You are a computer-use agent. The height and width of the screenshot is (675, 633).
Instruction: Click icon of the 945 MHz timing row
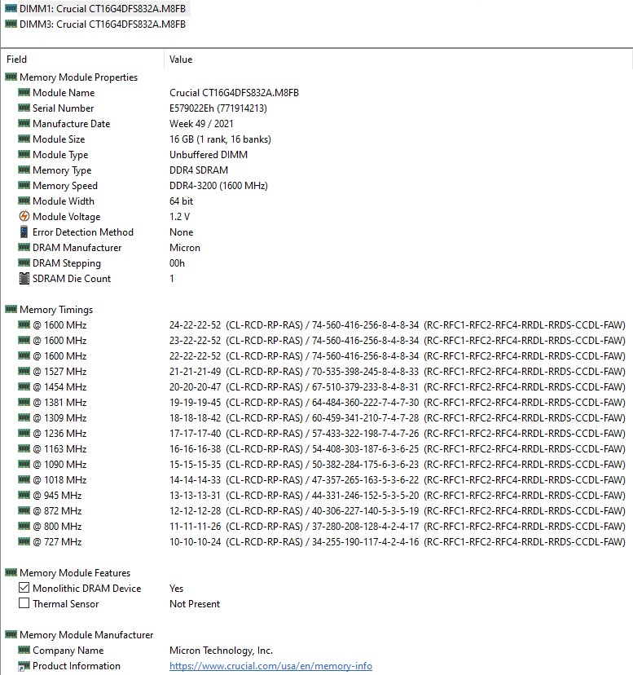pos(24,495)
